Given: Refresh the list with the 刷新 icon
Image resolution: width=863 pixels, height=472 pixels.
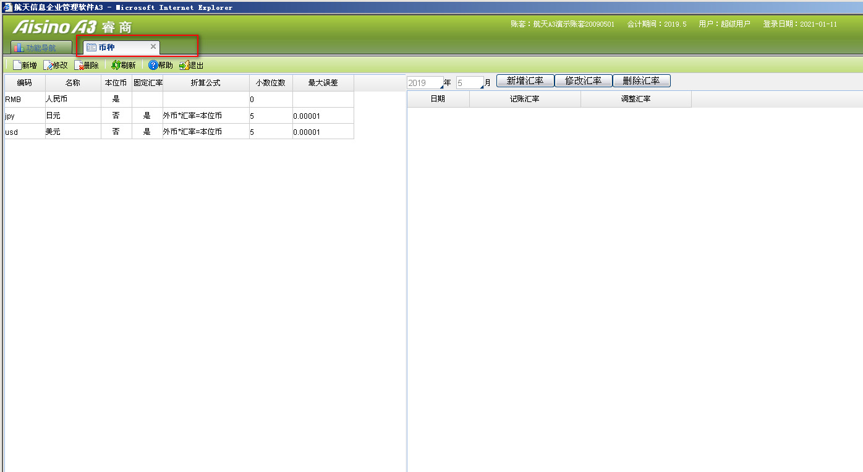Looking at the screenshot, I should pos(116,65).
